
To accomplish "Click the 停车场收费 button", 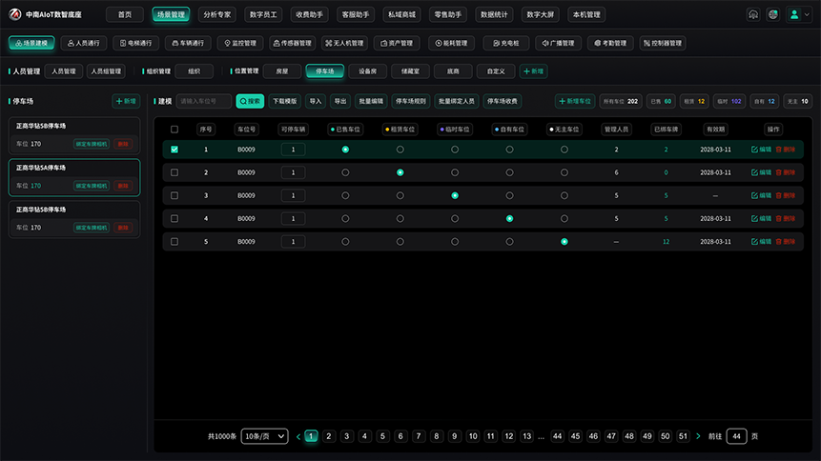I will click(503, 101).
